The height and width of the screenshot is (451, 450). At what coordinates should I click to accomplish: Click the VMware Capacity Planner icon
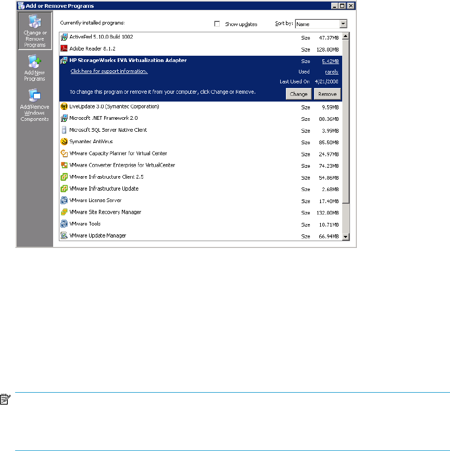pos(64,153)
